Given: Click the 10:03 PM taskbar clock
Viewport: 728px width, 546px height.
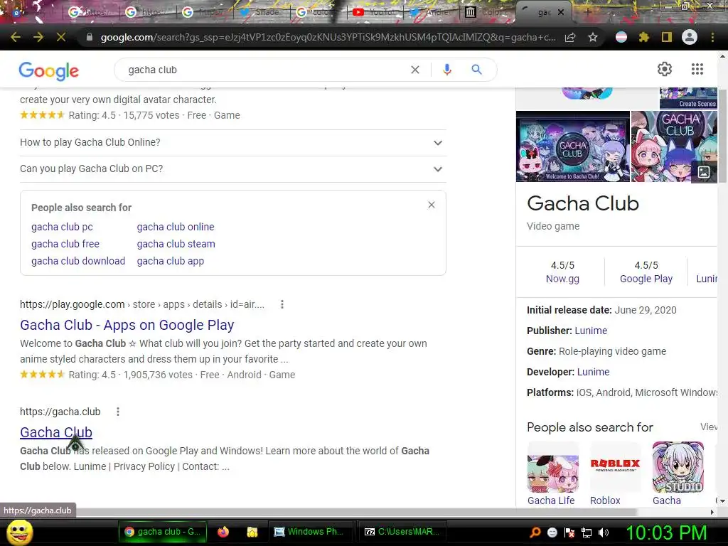Looking at the screenshot, I should coord(667,532).
